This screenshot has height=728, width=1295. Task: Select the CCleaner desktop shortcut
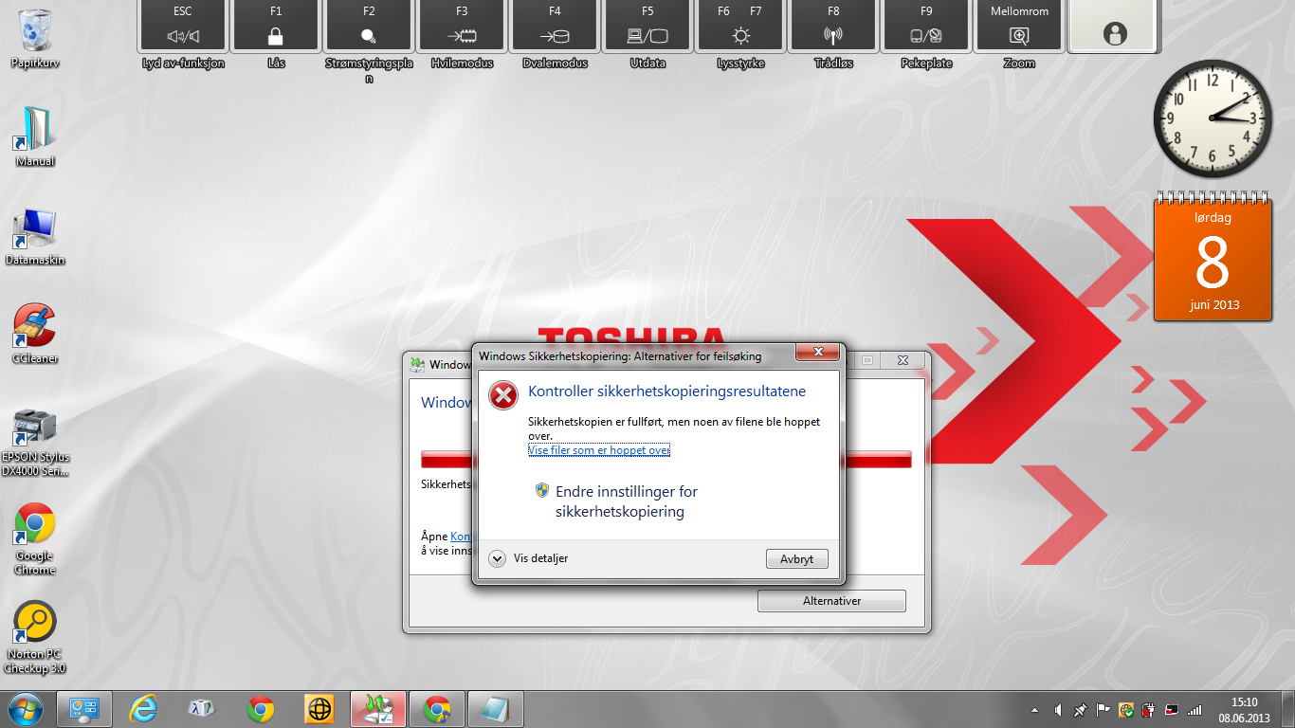click(35, 335)
